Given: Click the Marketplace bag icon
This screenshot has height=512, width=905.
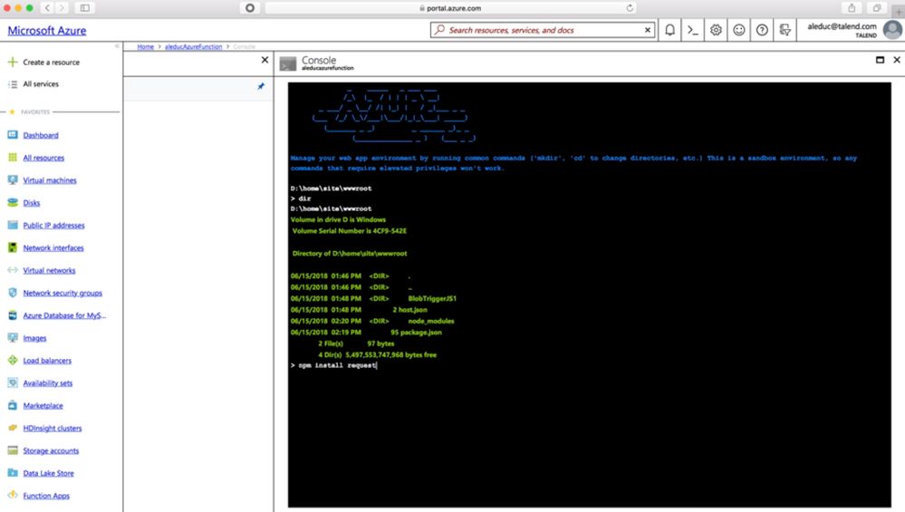Looking at the screenshot, I should (x=13, y=405).
